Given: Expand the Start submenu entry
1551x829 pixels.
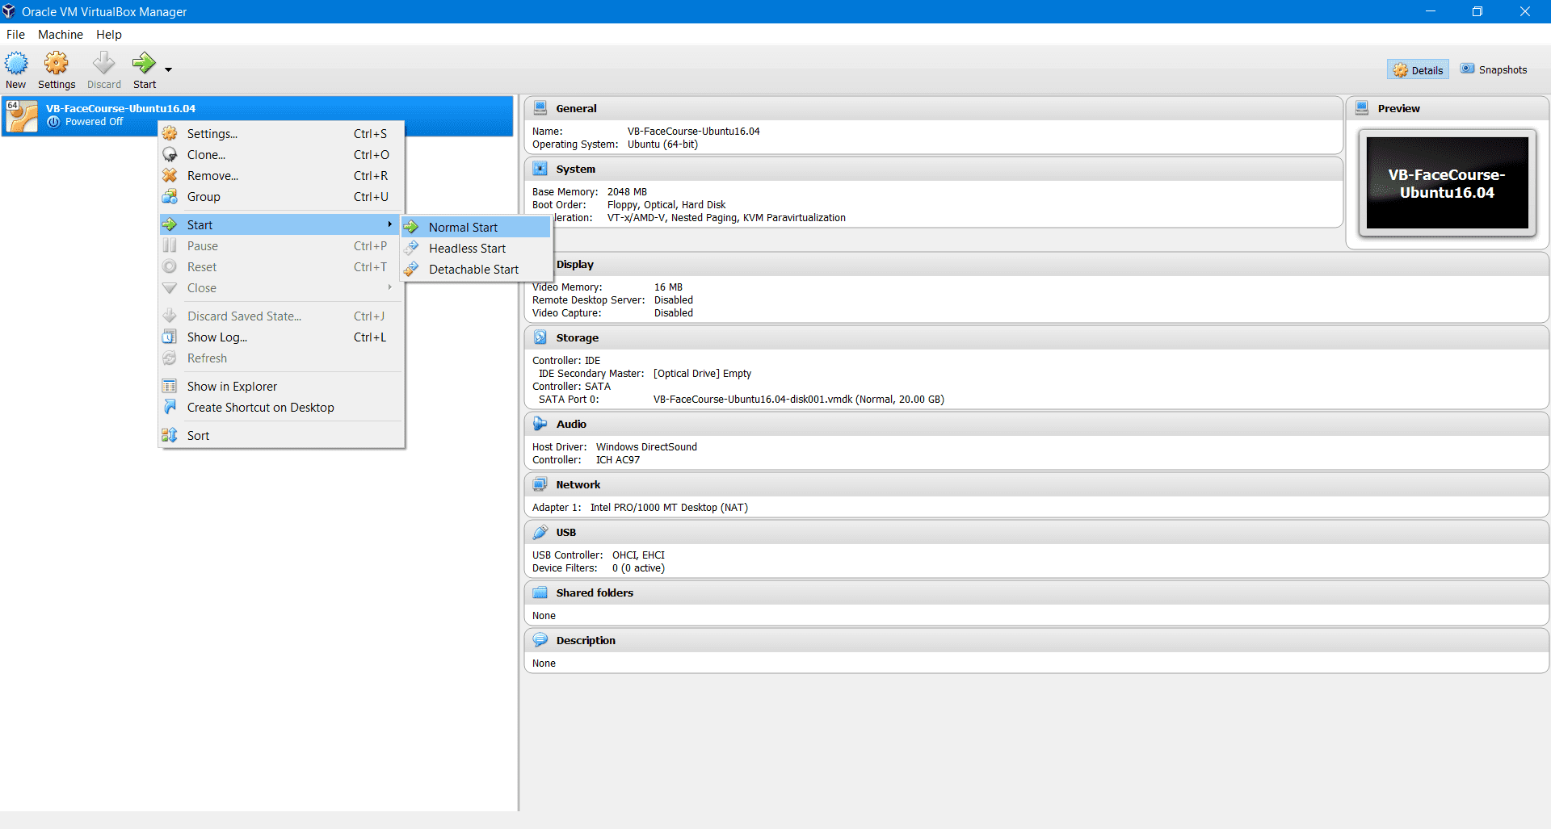Looking at the screenshot, I should click(x=281, y=225).
